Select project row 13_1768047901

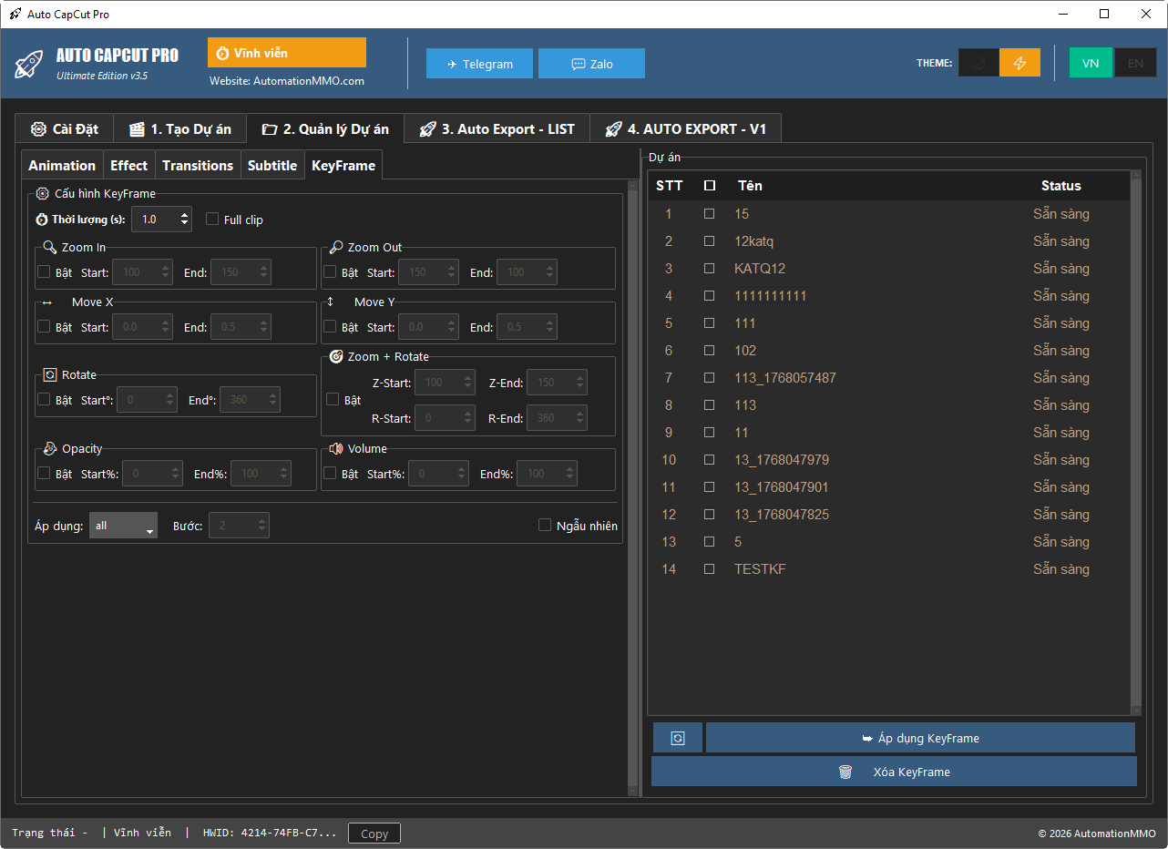[888, 487]
